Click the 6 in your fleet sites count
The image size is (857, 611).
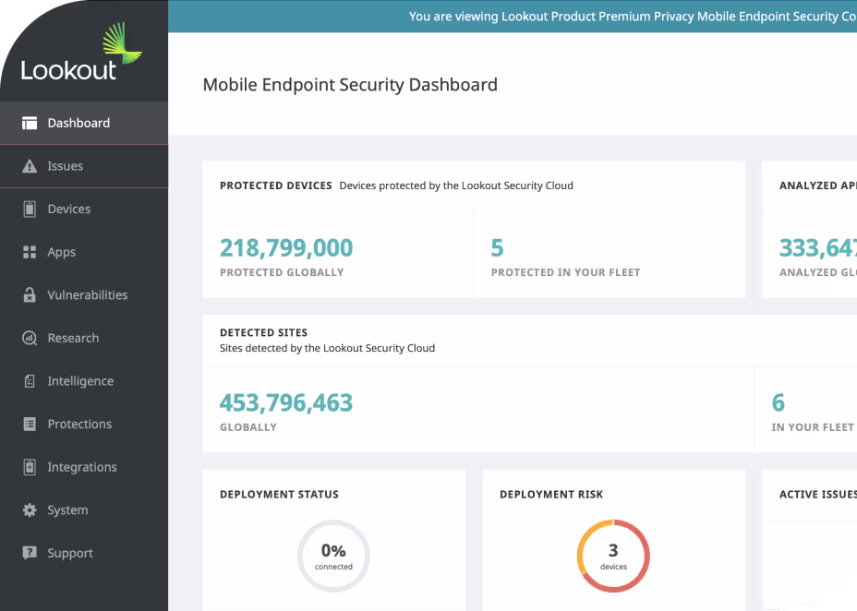click(778, 403)
